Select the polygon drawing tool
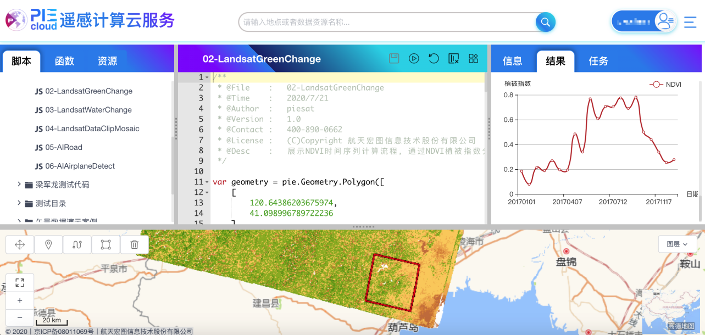Screen dimensions: 705x335 tap(106, 244)
